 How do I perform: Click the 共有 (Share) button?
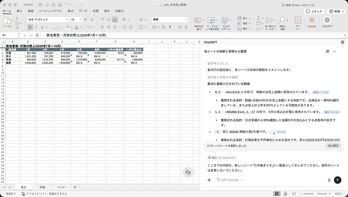337,11
